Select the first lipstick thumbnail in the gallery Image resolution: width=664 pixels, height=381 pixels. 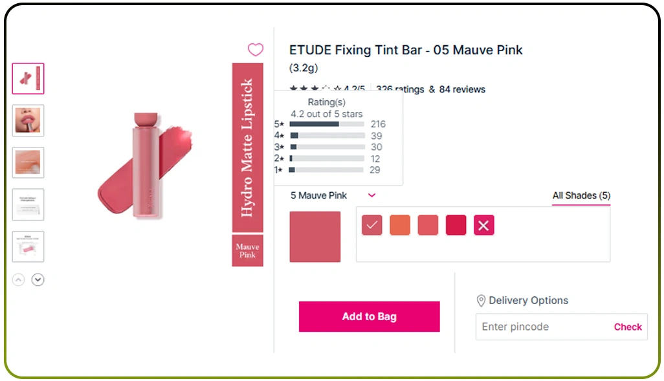pos(28,78)
